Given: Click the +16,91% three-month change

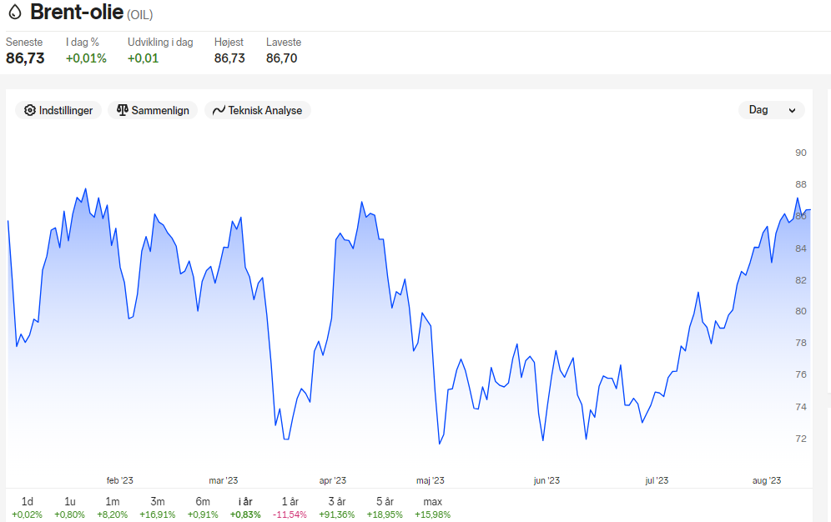Looking at the screenshot, I should [x=158, y=514].
